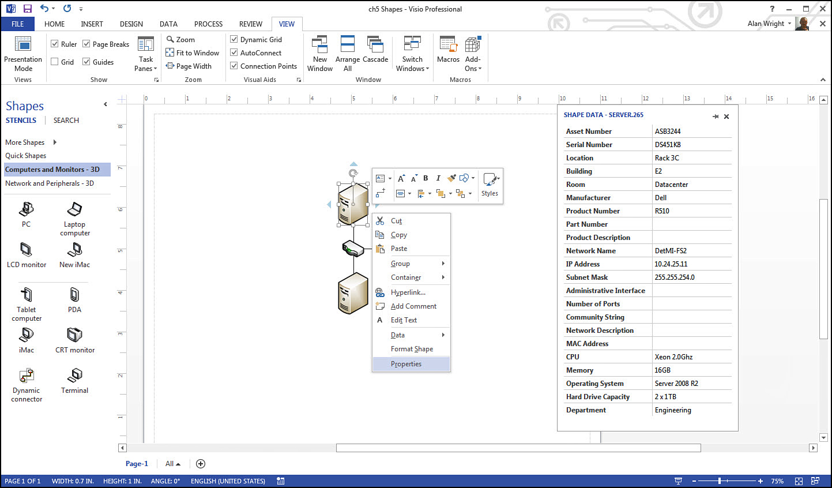Choose Fit to Window

click(x=193, y=52)
